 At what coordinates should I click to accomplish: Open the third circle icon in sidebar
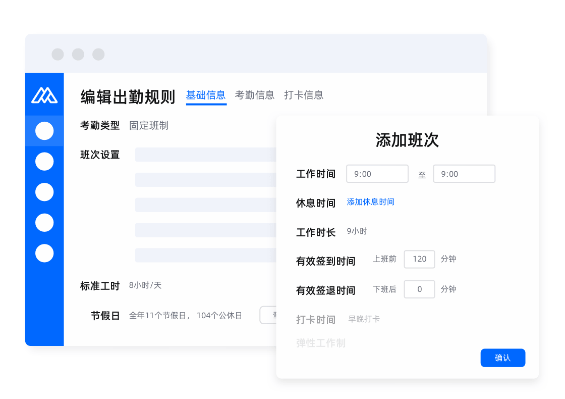click(x=44, y=192)
